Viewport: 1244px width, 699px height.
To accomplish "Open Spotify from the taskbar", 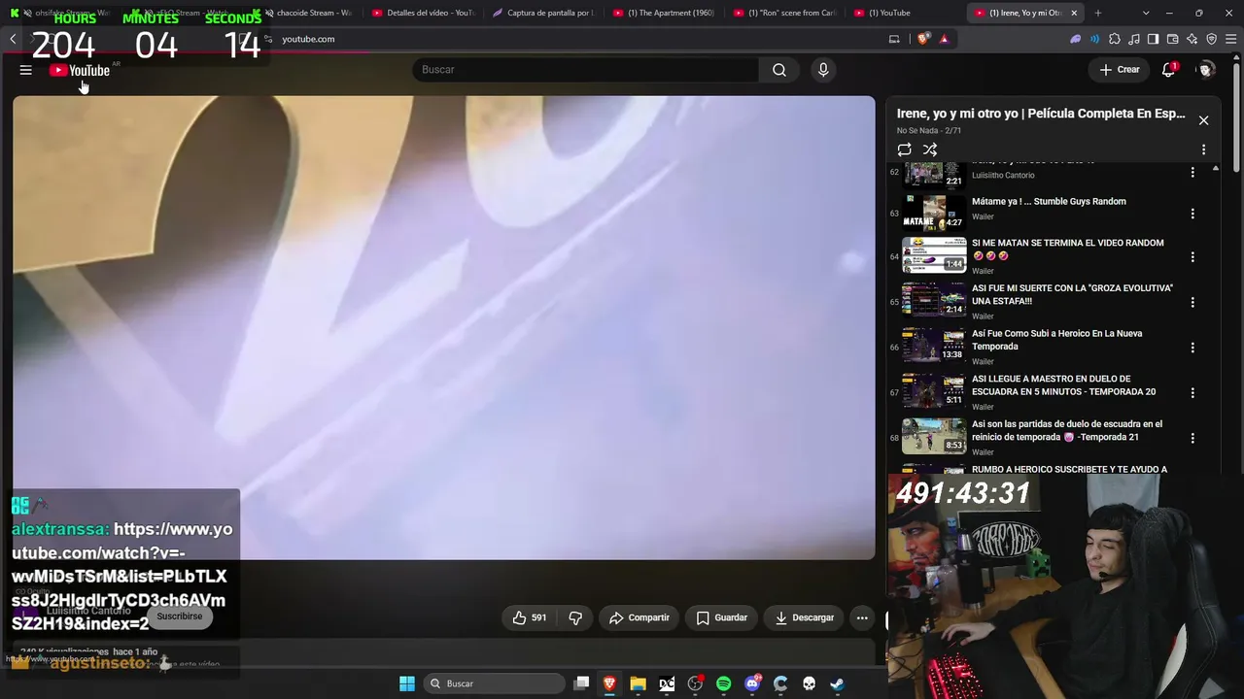I will click(x=724, y=683).
